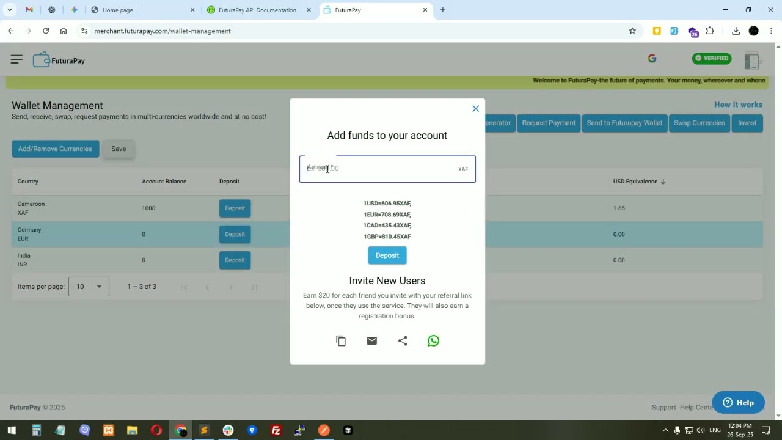Open the yellow Google Keep extension
Screen dimensions: 782x440
coord(657,31)
